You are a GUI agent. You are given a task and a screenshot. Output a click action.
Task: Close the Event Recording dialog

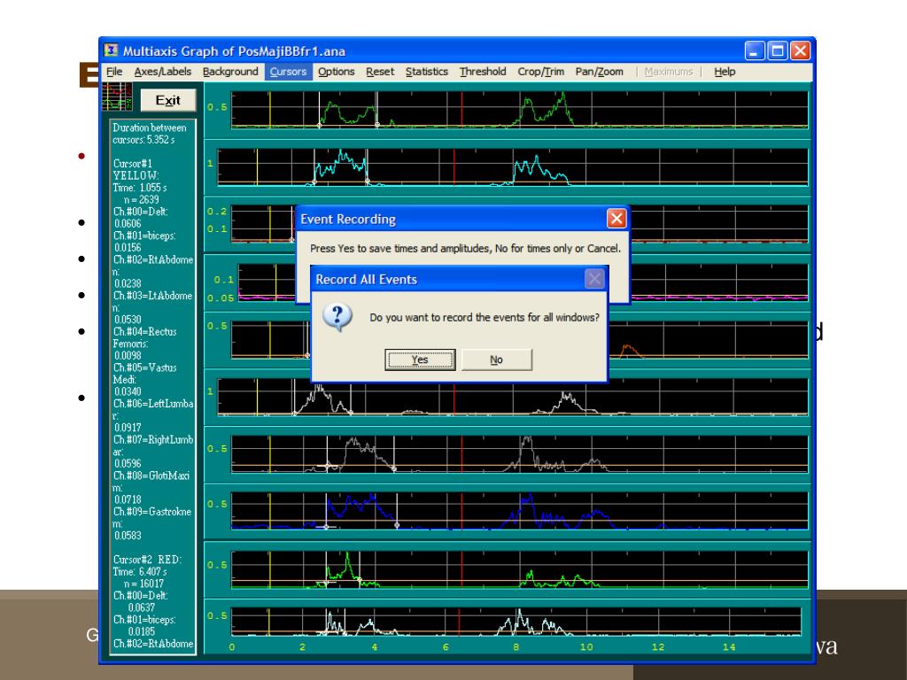click(616, 219)
